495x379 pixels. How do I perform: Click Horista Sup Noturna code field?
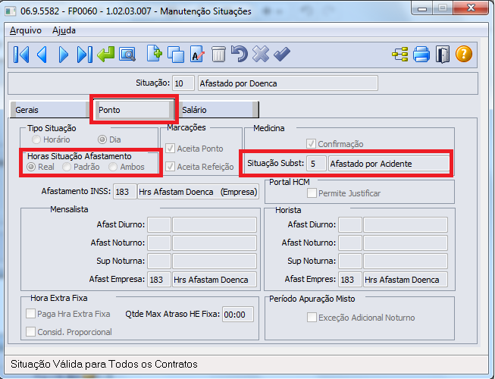350,261
